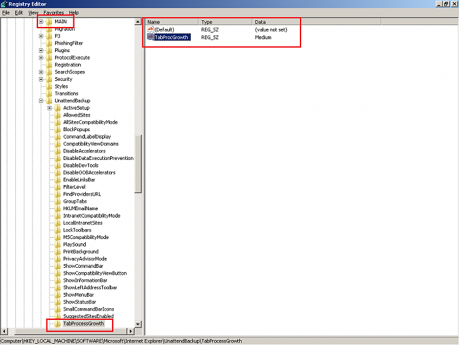Click the tree vertical scrollbar thumb
This screenshot has height=345, width=459.
[x=138, y=164]
